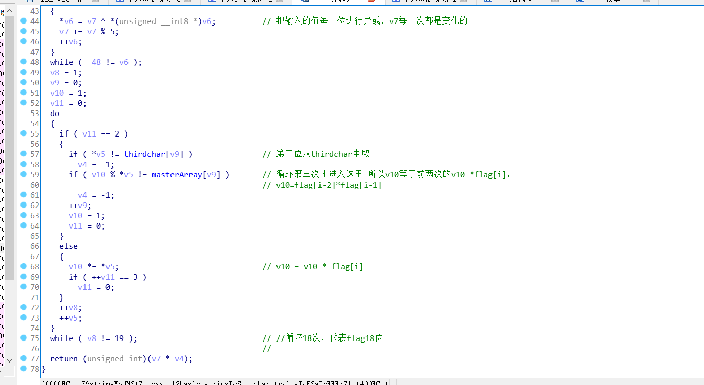Click 'v4 = -1;' on line 61

click(x=96, y=195)
